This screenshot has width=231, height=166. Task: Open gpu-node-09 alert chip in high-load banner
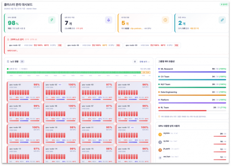pyautogui.click(x=152, y=45)
